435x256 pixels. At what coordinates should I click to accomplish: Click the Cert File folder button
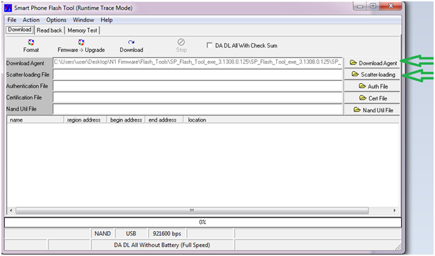[372, 98]
